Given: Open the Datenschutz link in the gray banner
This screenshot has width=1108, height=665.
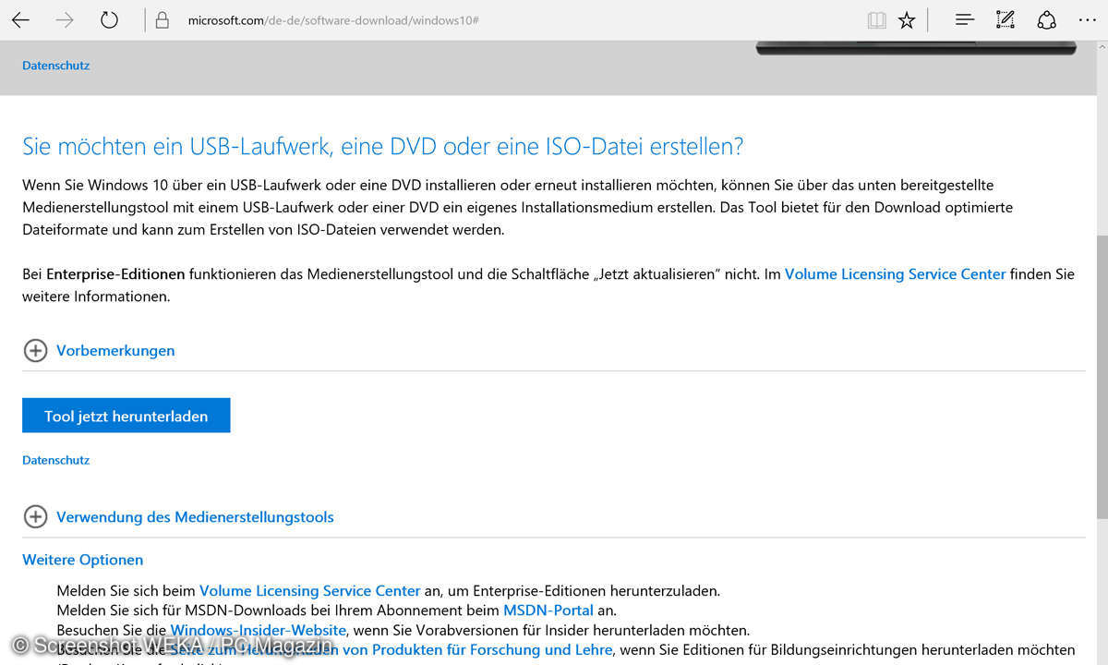Looking at the screenshot, I should [x=55, y=66].
